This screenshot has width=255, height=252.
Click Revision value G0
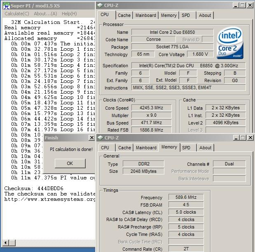coord(235,80)
